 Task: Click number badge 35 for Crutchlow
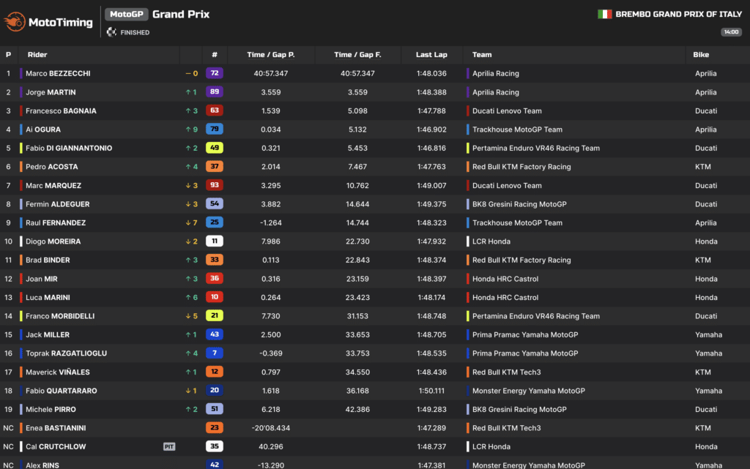pyautogui.click(x=215, y=446)
